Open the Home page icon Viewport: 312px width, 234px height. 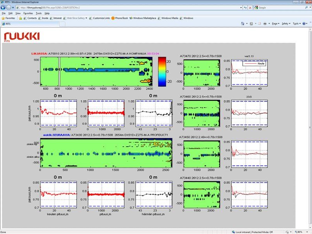[x=243, y=23]
